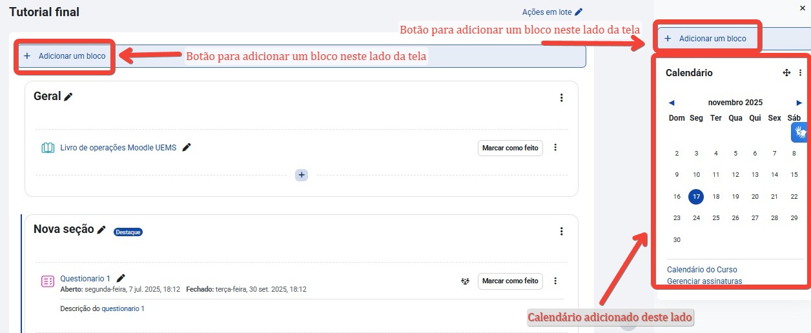This screenshot has width=811, height=333.
Task: Edit the Geral section title with pencil icon
Action: coord(68,97)
